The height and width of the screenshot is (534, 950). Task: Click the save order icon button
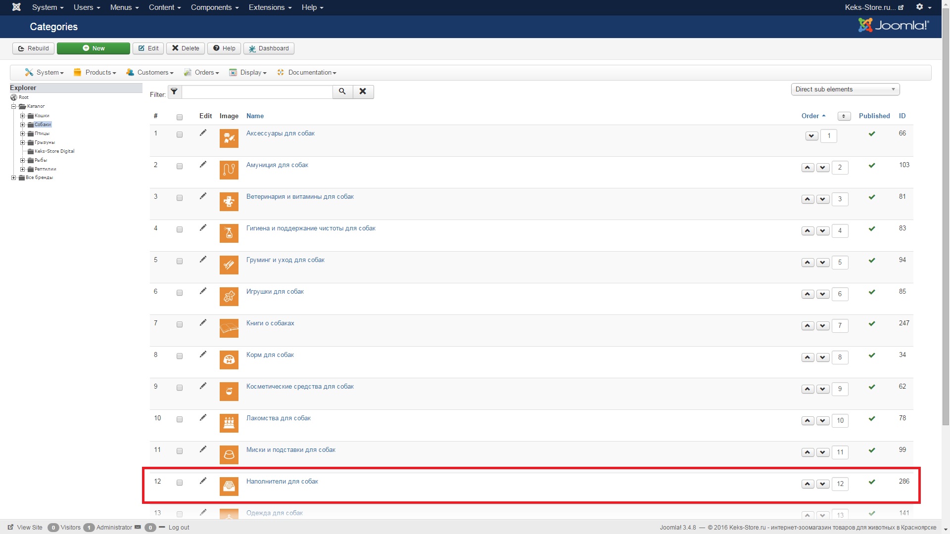pos(844,116)
